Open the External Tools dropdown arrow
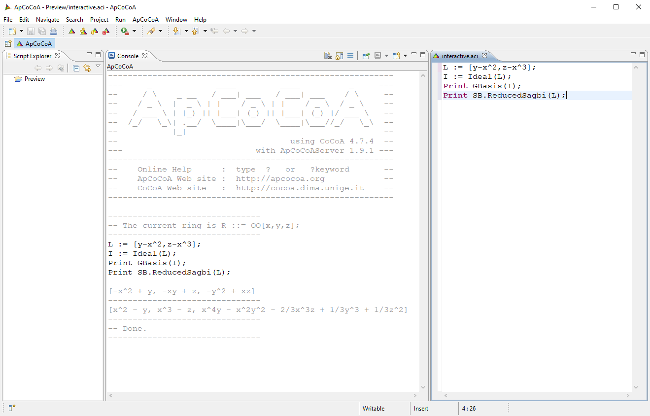The height and width of the screenshot is (416, 650). [x=134, y=31]
